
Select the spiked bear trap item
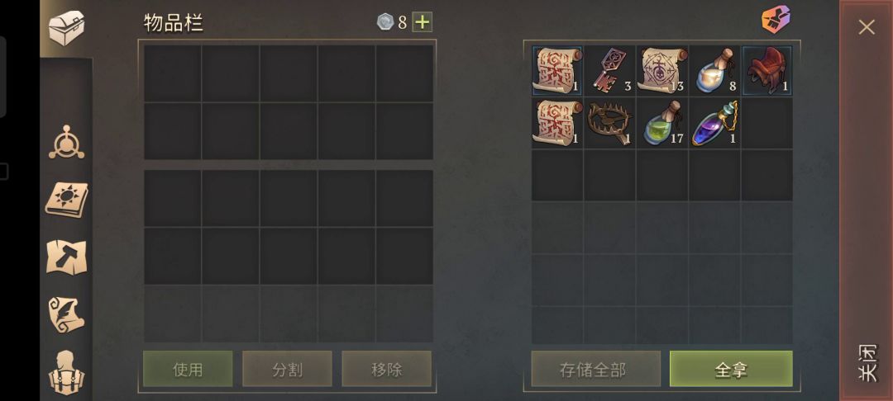[x=609, y=123]
